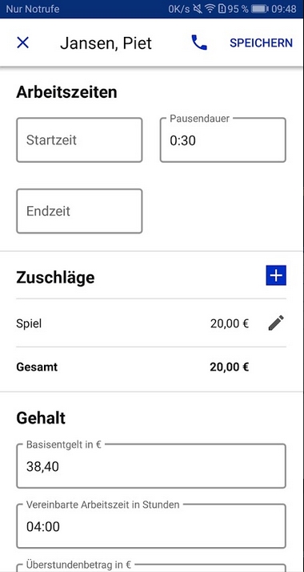
Task: Tap the Spiel surcharge row label
Action: coord(29,323)
